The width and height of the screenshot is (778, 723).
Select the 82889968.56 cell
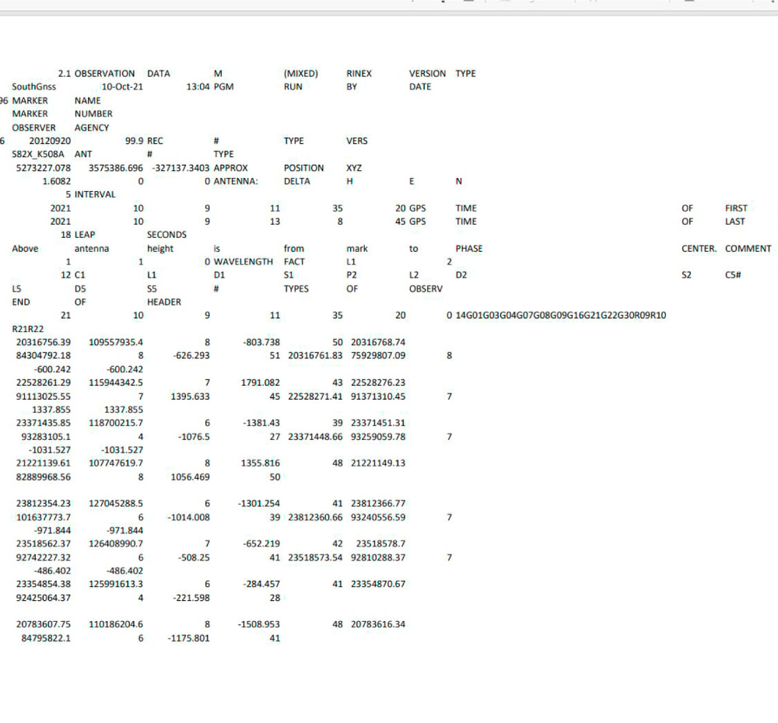click(x=44, y=477)
